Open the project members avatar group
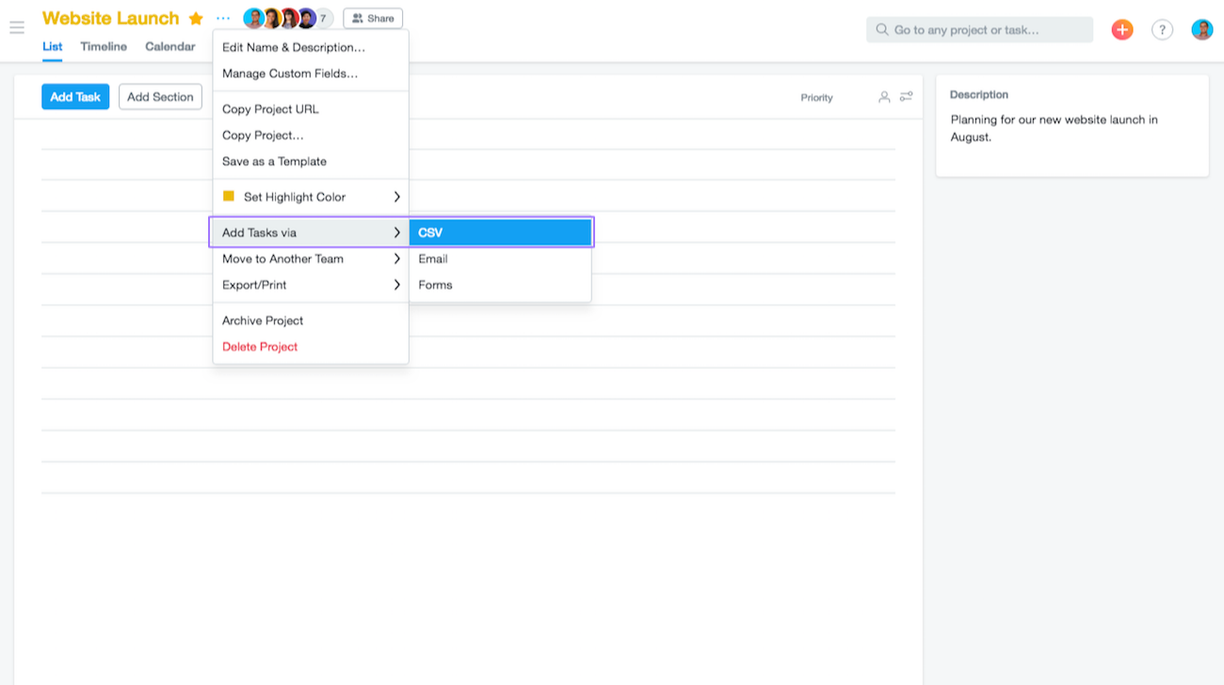Viewport: 1224px width, 685px height. click(287, 18)
